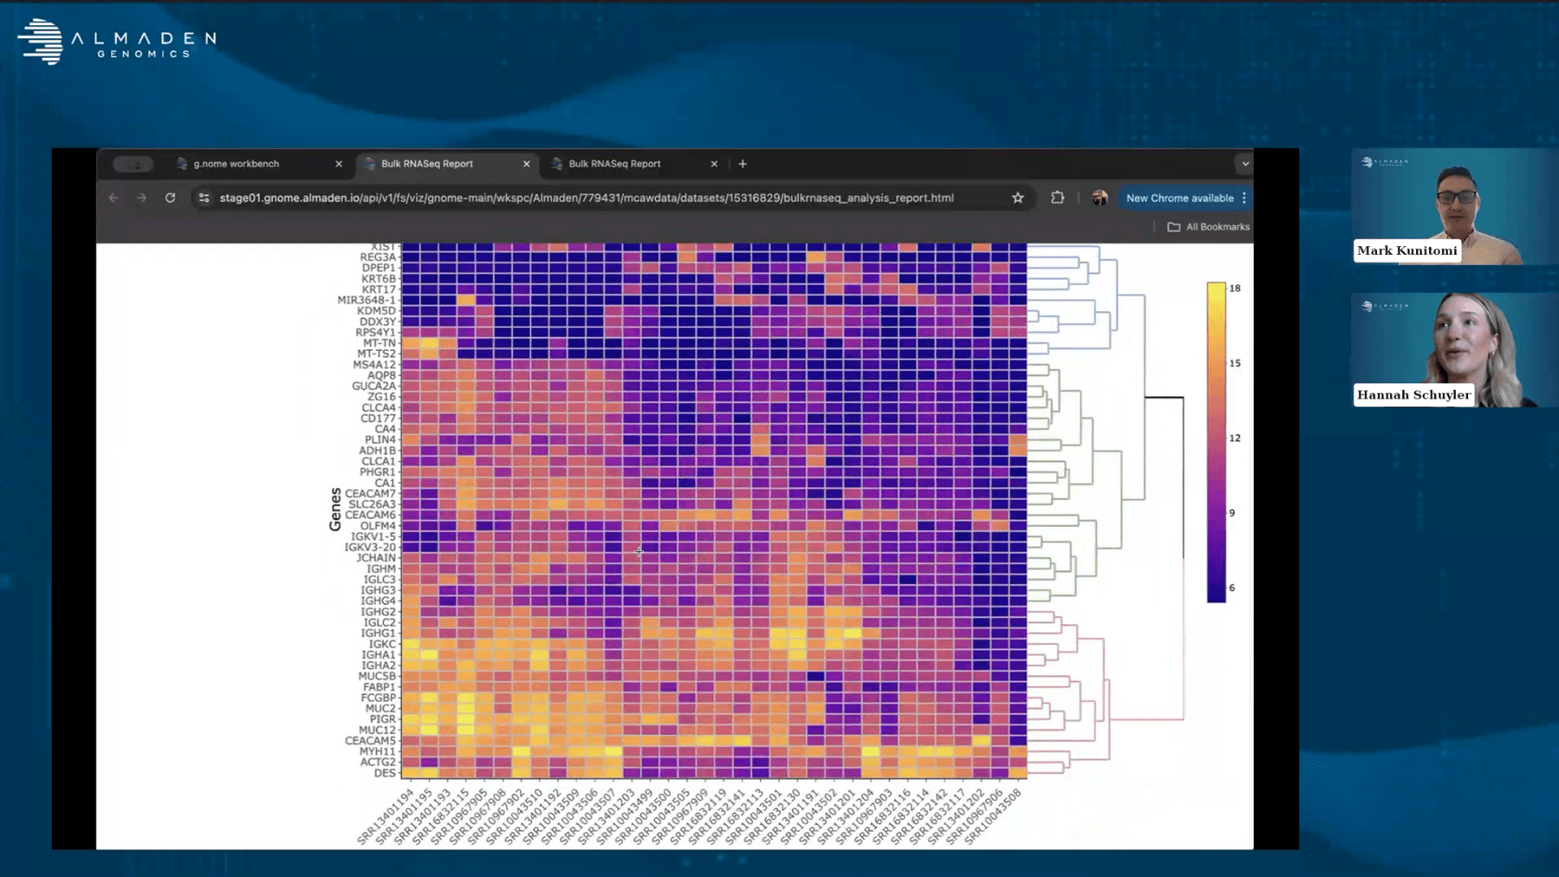Click Hannah Schuyler's video thumbnail

tap(1453, 349)
